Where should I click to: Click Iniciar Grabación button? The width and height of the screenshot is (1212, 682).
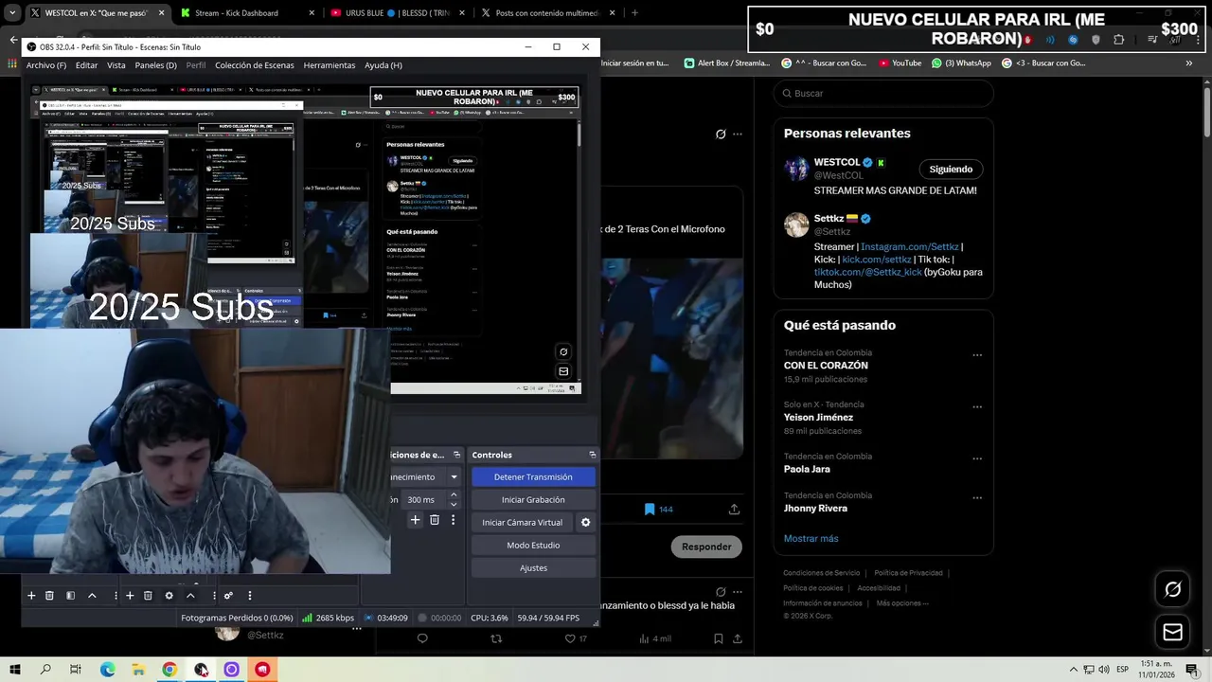point(533,499)
